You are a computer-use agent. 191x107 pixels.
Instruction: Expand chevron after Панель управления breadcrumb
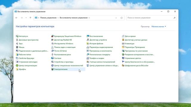tap(58, 18)
